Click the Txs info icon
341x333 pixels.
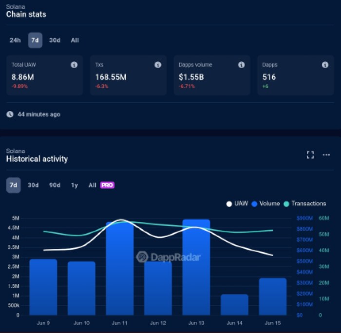pos(158,65)
